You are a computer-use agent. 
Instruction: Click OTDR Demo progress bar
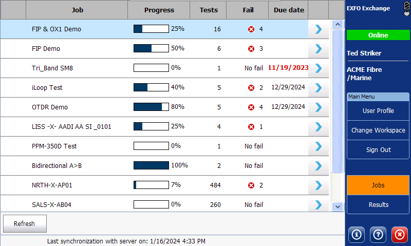[151, 107]
